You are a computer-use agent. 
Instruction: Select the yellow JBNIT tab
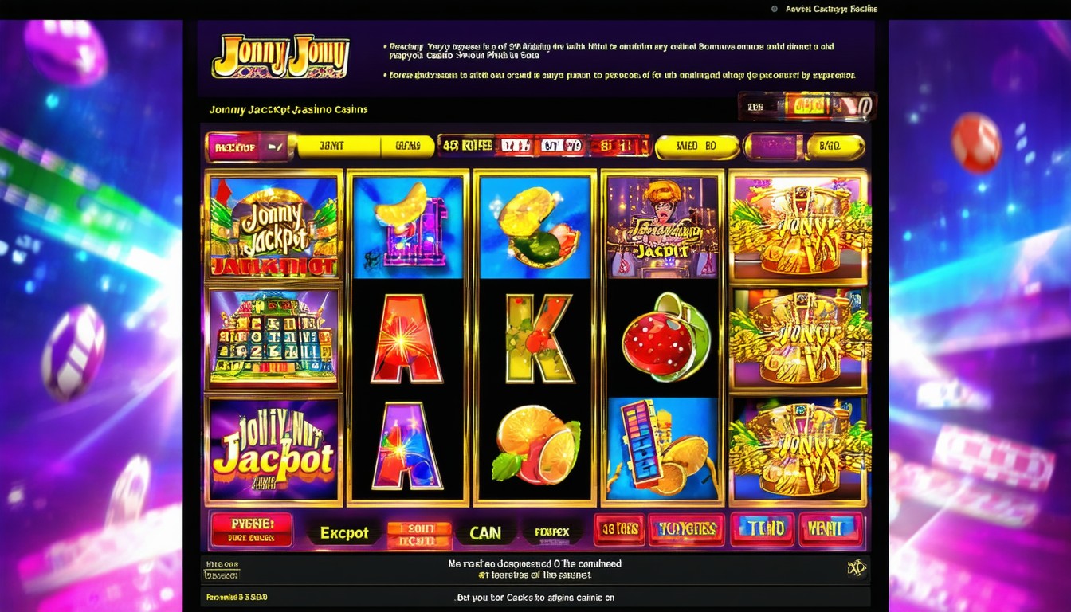click(333, 146)
